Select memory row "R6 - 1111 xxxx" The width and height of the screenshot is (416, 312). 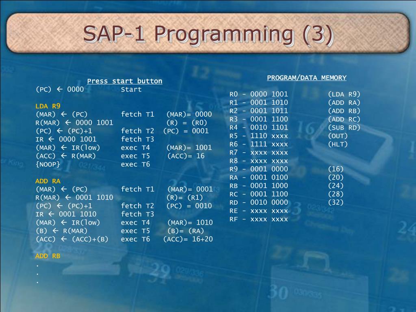(x=259, y=144)
